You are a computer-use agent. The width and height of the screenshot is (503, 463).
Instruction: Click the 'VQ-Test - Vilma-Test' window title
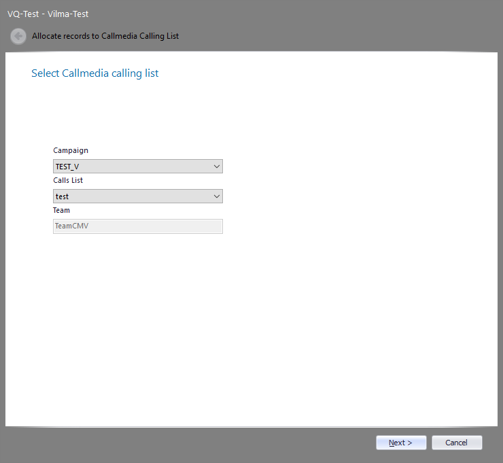coord(48,14)
